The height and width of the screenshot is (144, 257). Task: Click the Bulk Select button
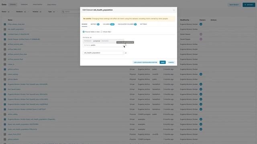(x=234, y=5)
